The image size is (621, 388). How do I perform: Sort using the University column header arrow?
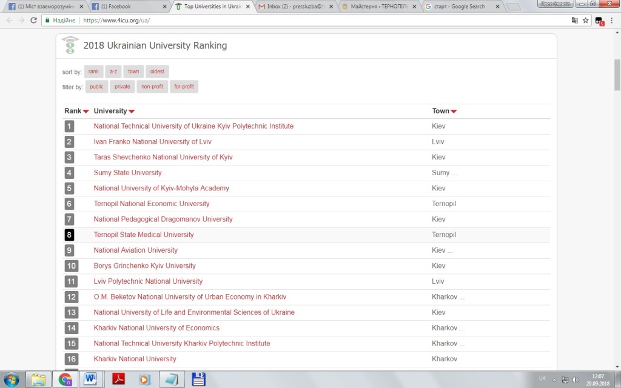coord(132,112)
